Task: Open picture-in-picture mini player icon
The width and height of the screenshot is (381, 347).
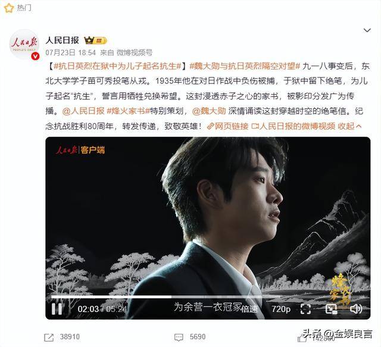Action: 331,309
